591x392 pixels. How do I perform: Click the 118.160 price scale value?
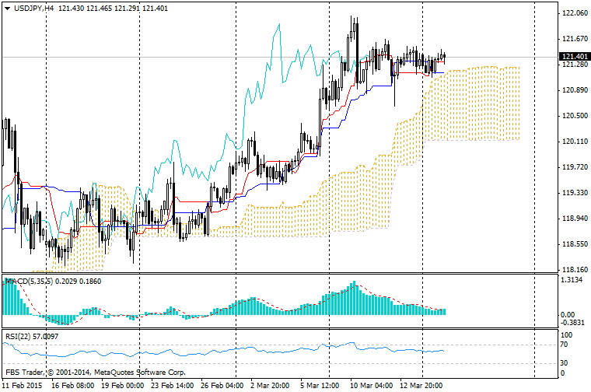[575, 270]
